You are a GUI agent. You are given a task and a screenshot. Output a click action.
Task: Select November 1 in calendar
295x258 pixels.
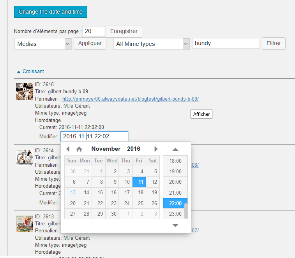click(98, 171)
